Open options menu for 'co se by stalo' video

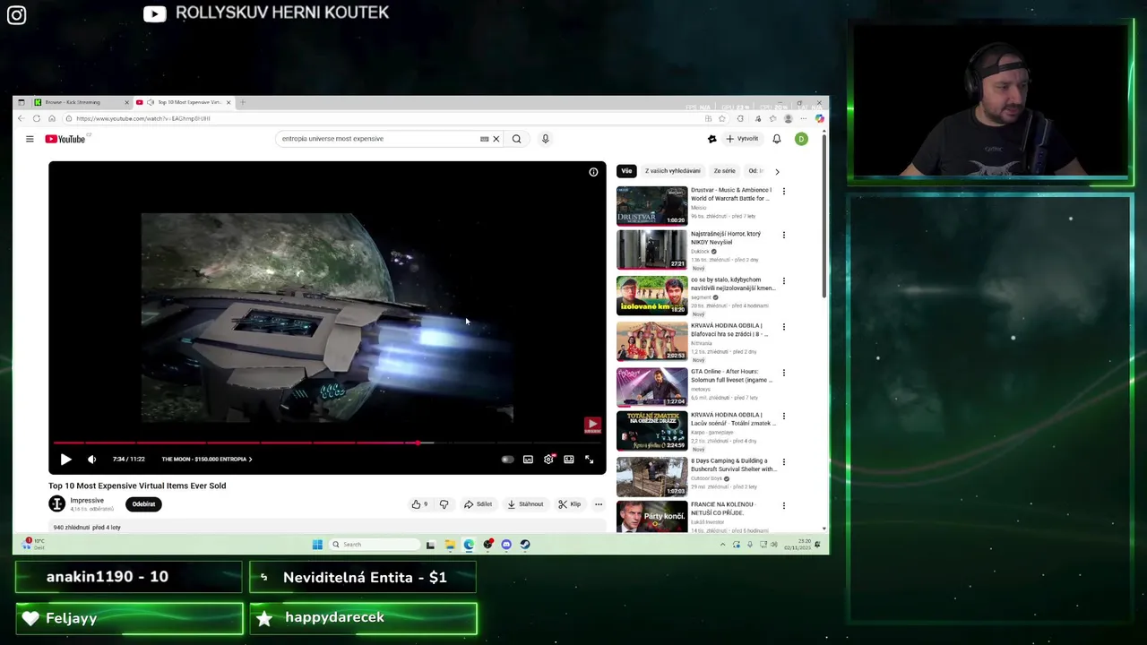(784, 281)
